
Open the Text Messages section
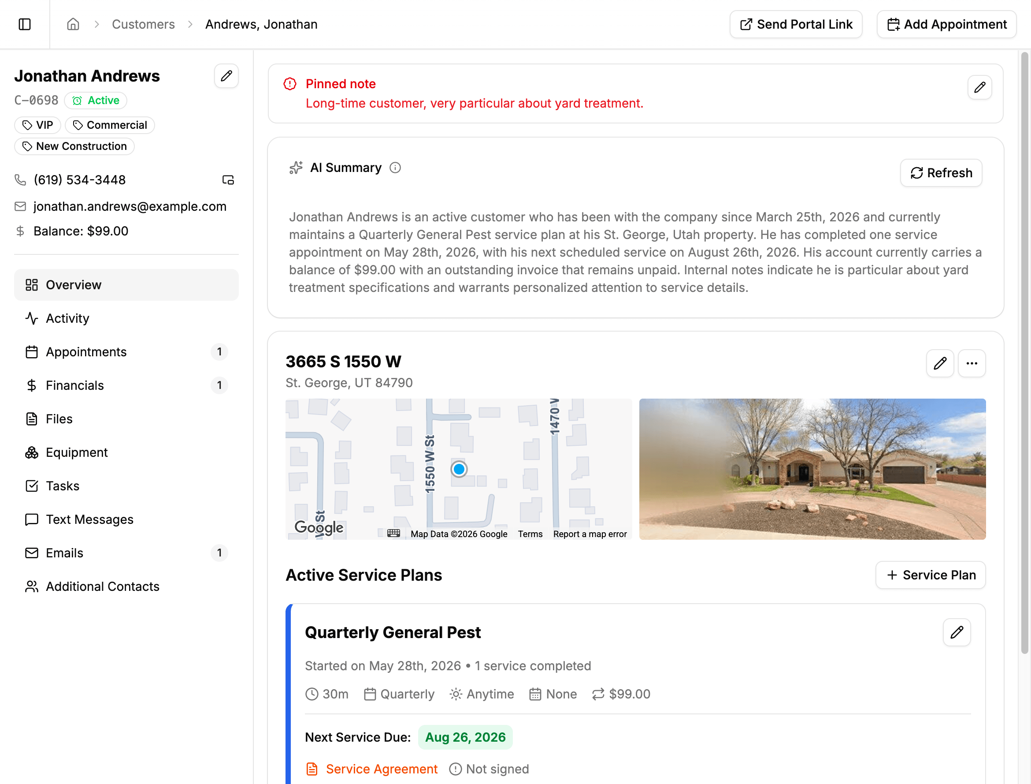coord(126,519)
